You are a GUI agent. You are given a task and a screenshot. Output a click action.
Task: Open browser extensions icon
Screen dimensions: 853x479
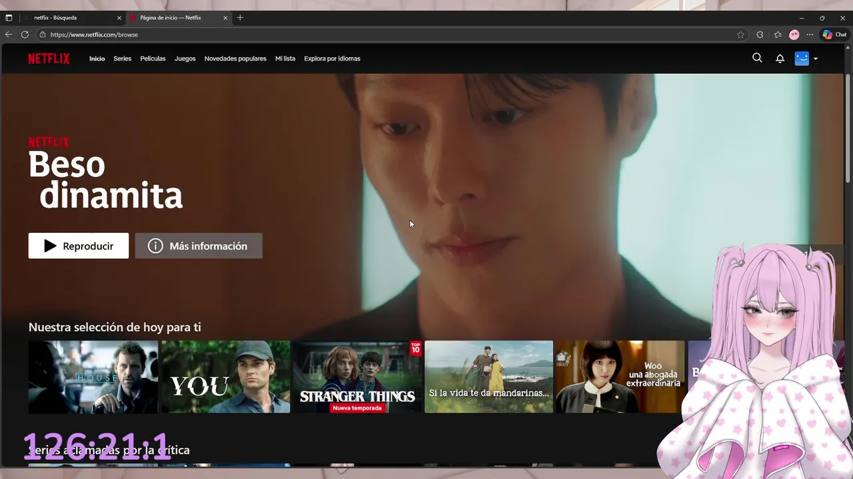pyautogui.click(x=760, y=35)
